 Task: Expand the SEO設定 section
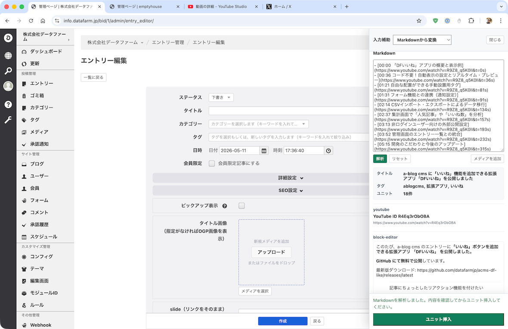(291, 191)
